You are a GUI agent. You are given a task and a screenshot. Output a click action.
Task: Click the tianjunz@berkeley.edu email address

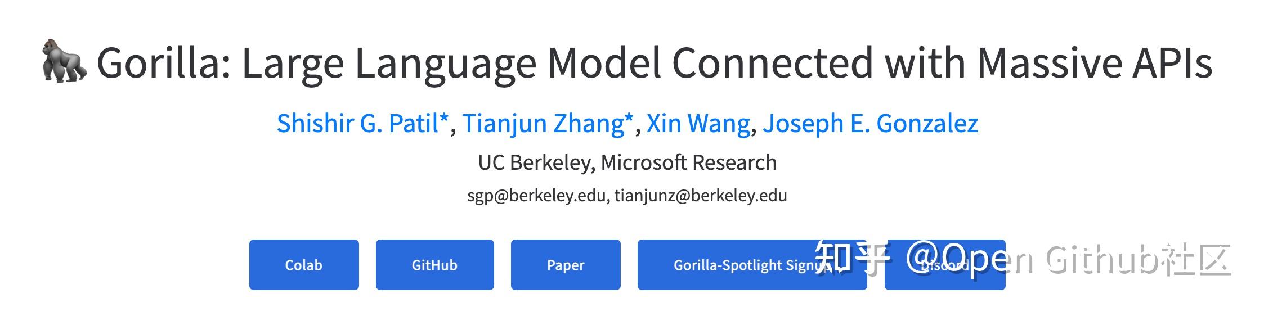click(701, 196)
